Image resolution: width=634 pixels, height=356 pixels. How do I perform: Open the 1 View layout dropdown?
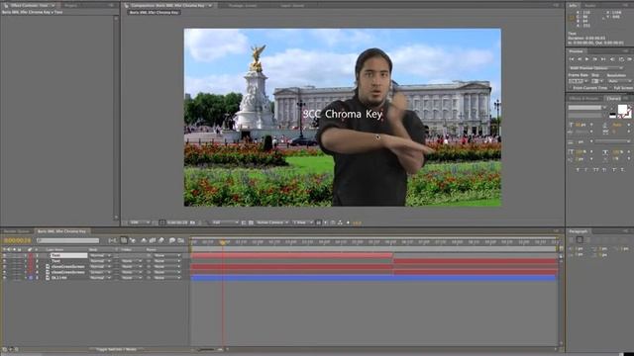(x=302, y=222)
